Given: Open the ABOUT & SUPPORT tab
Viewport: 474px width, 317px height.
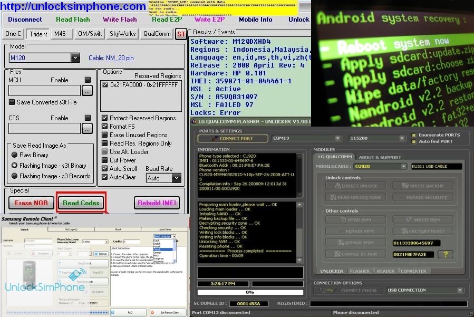Looking at the screenshot, I should (380, 157).
